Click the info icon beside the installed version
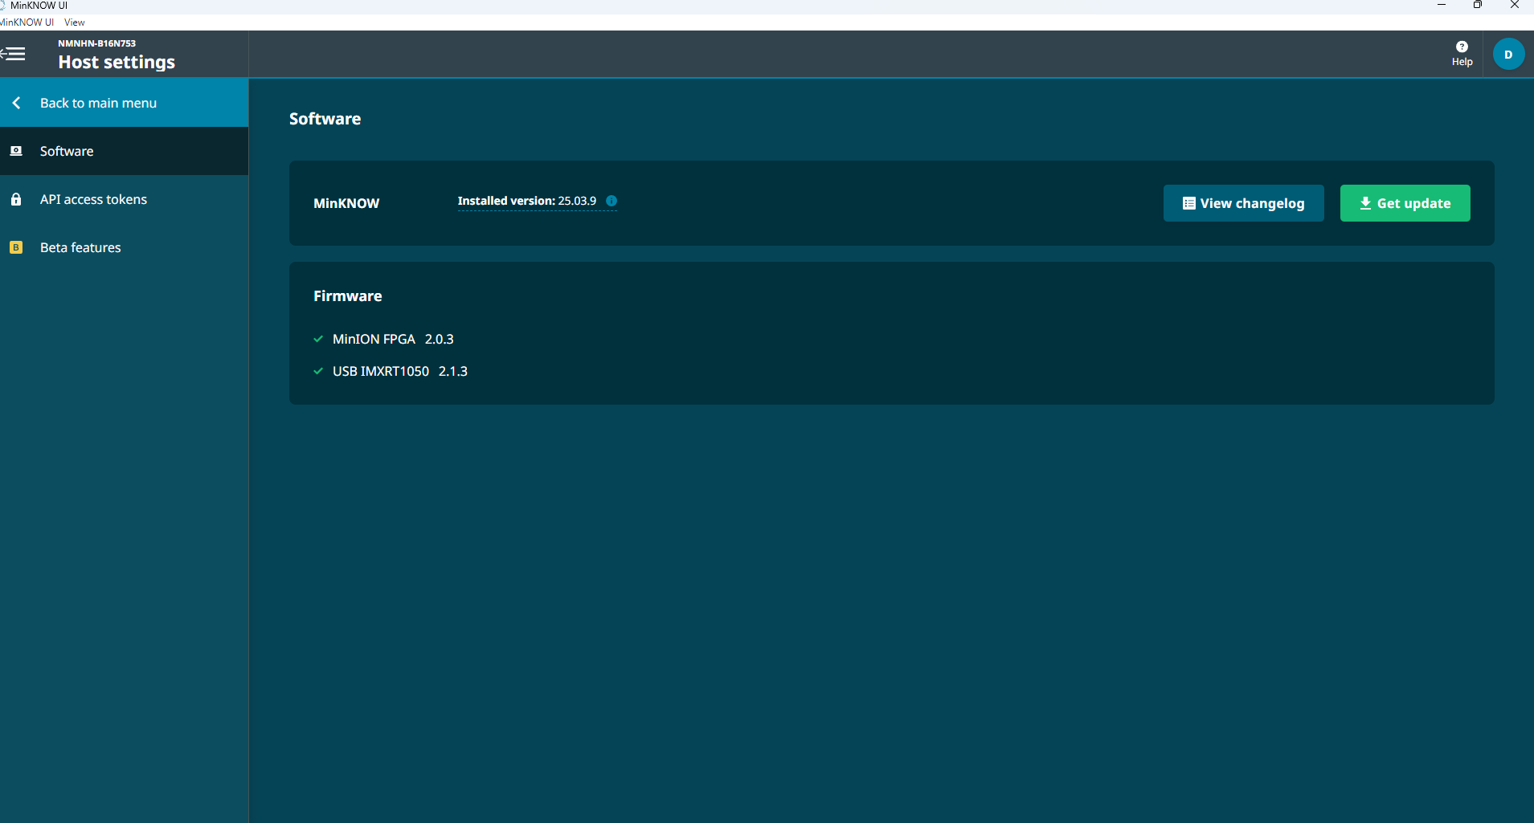This screenshot has width=1534, height=823. 612,201
